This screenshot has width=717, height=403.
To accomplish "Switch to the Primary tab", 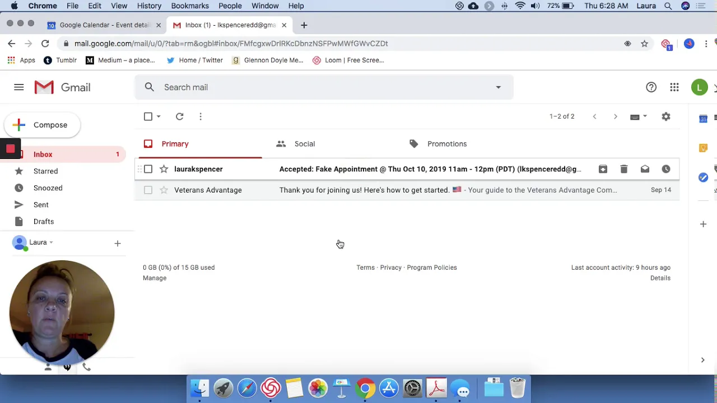I will click(201, 144).
